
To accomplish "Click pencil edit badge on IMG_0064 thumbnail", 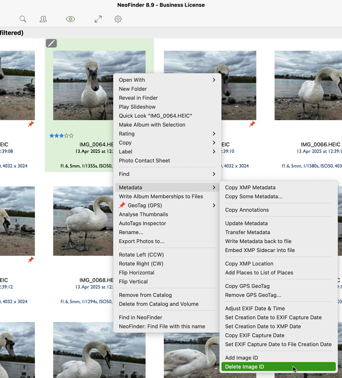I will click(51, 44).
